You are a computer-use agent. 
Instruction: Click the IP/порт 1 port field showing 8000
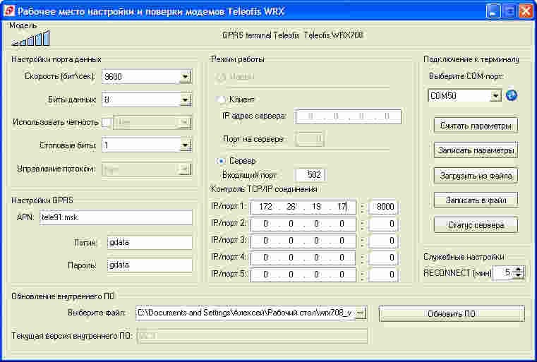pyautogui.click(x=382, y=207)
